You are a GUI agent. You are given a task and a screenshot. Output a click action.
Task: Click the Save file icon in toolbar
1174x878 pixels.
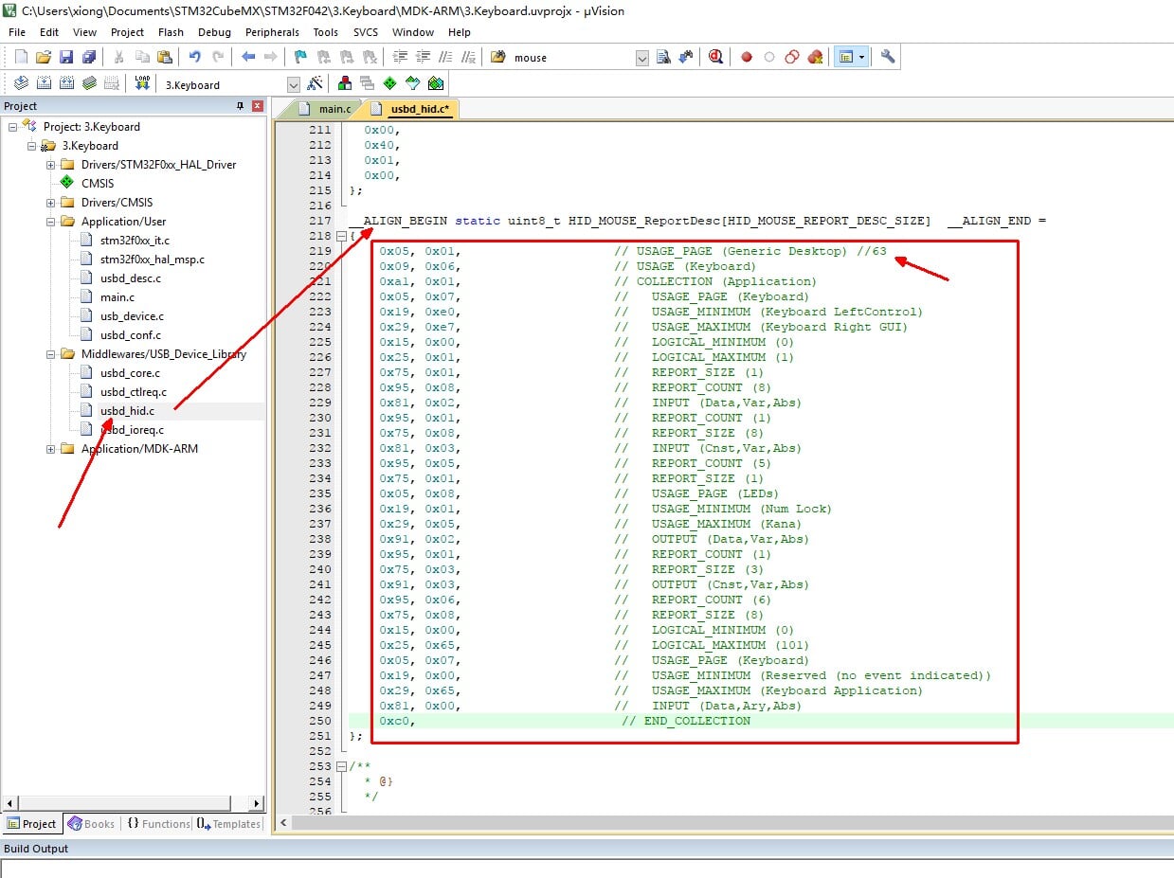coord(66,58)
